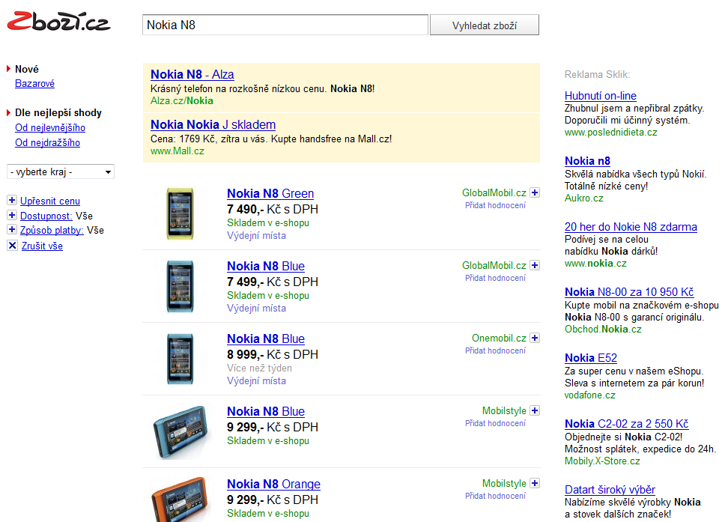Visit the Obchod.Nokia.cz URL
Image resolution: width=719 pixels, height=522 pixels.
603,329
